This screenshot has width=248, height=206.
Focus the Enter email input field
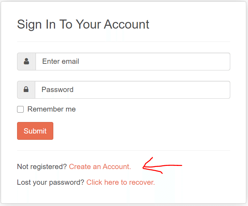(x=132, y=61)
